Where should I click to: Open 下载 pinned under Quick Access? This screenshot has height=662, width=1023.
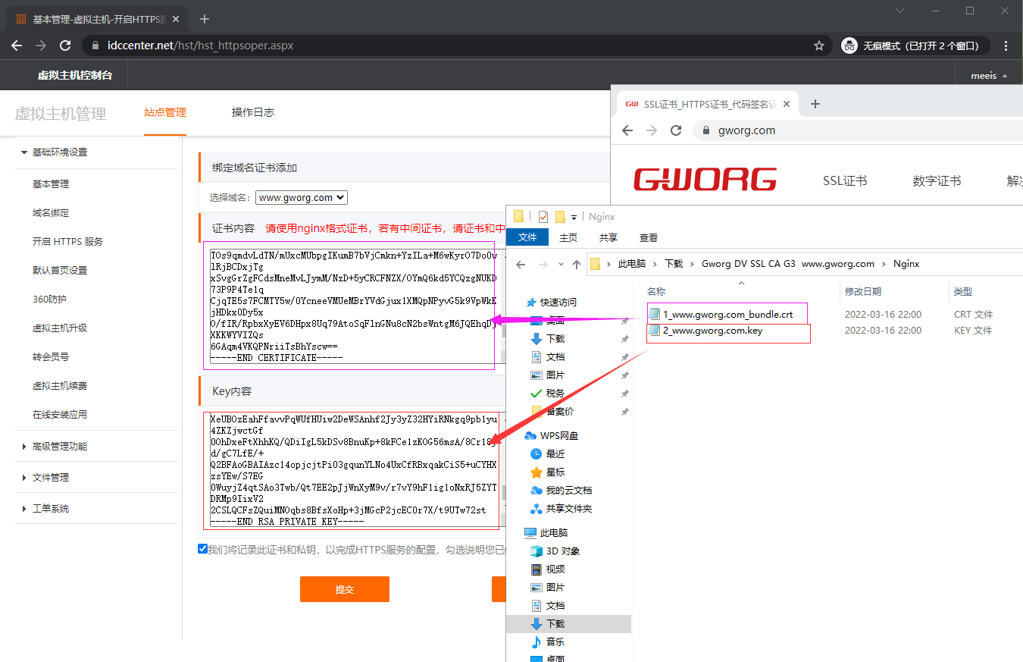pyautogui.click(x=555, y=338)
